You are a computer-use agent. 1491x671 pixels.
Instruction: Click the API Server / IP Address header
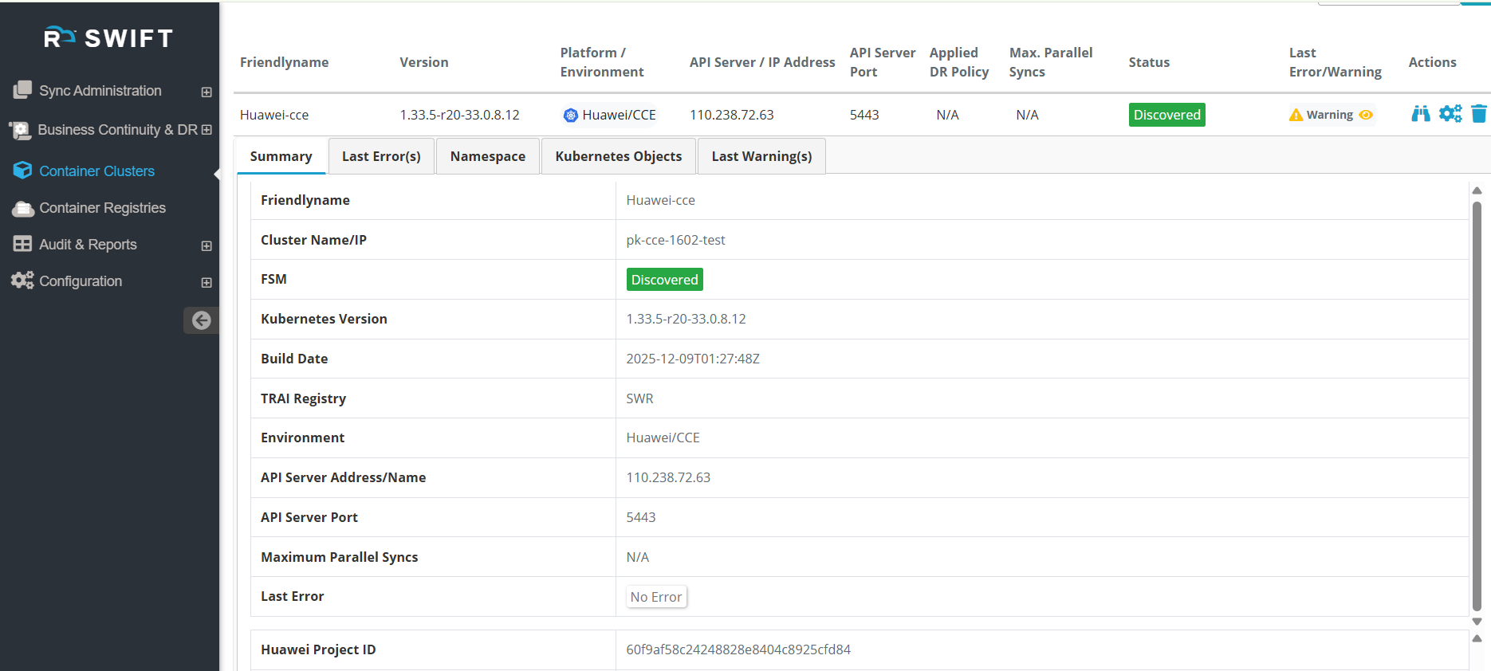pos(762,62)
